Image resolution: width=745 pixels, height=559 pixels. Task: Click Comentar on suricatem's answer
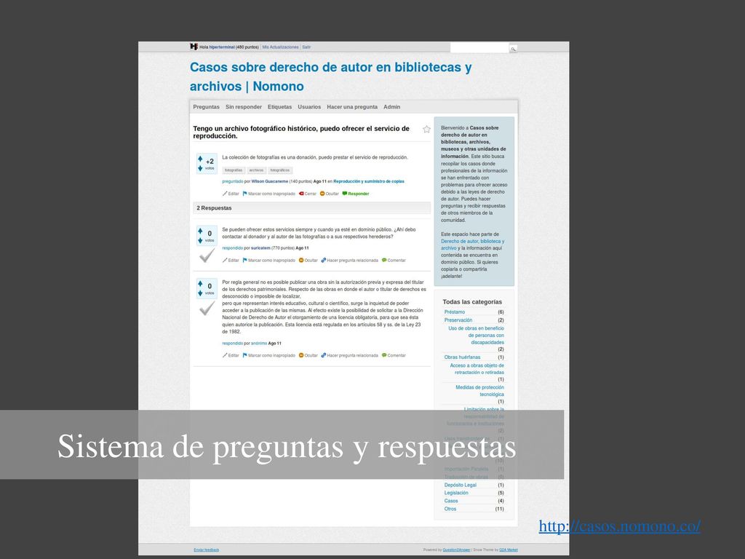[x=394, y=261]
